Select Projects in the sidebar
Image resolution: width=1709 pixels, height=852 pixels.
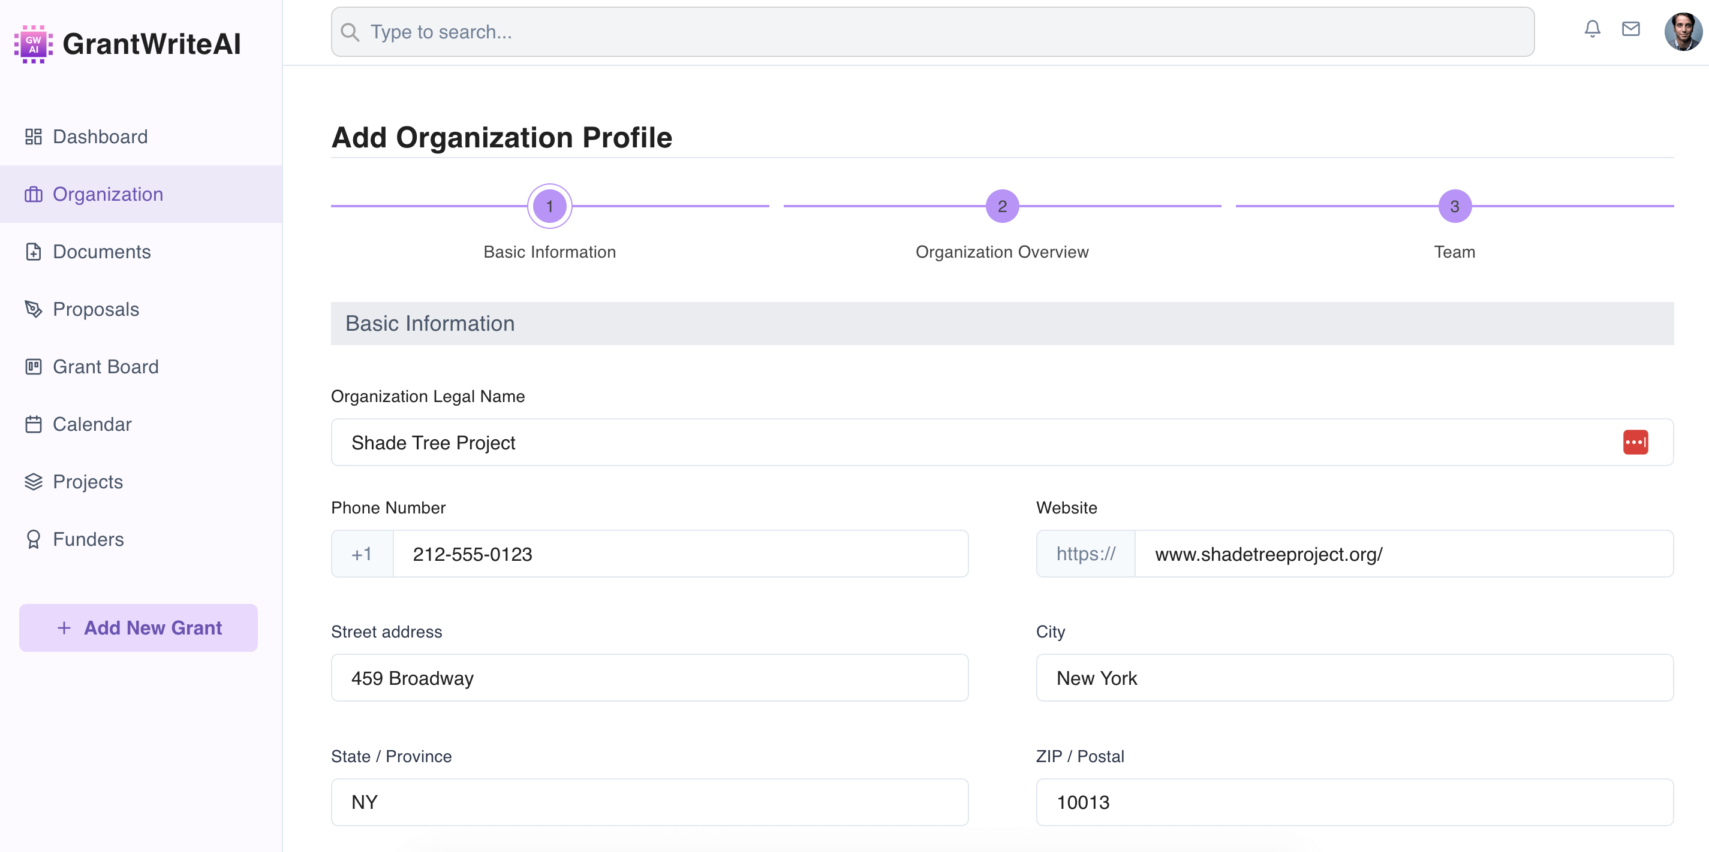pos(88,482)
